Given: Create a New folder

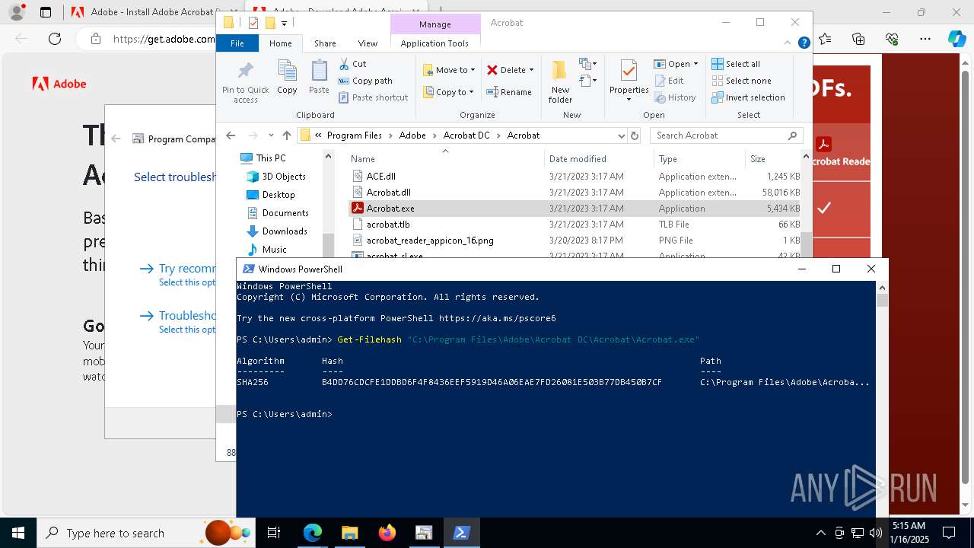Looking at the screenshot, I should click(x=560, y=81).
